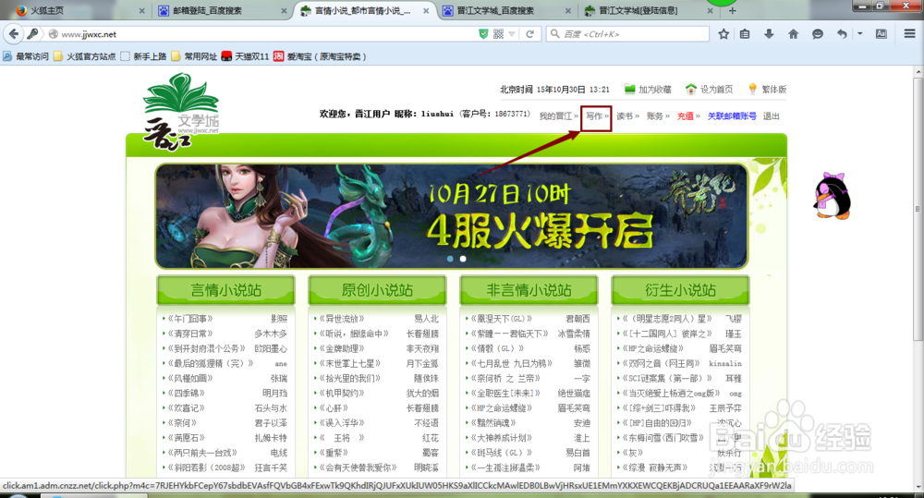Open 火狐官方站点 bookmark folder
The height and width of the screenshot is (498, 924).
click(85, 56)
